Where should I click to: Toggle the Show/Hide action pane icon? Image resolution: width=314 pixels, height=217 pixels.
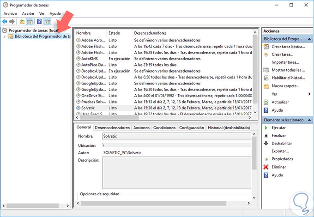coord(47,21)
